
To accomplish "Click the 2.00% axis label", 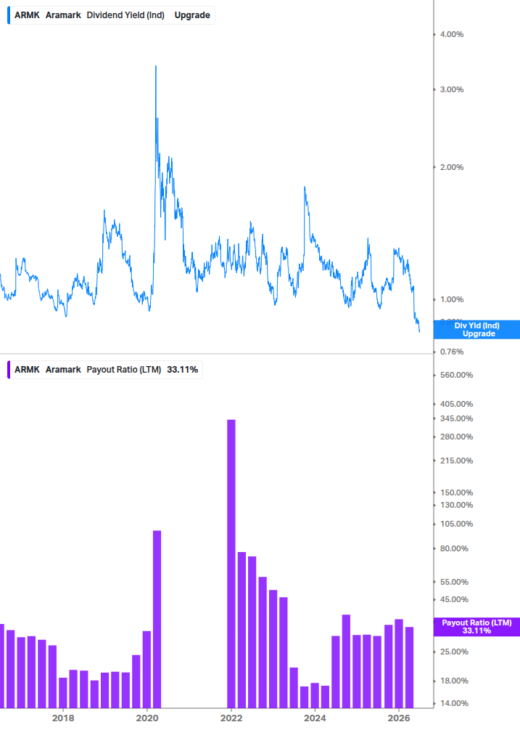I will [452, 167].
